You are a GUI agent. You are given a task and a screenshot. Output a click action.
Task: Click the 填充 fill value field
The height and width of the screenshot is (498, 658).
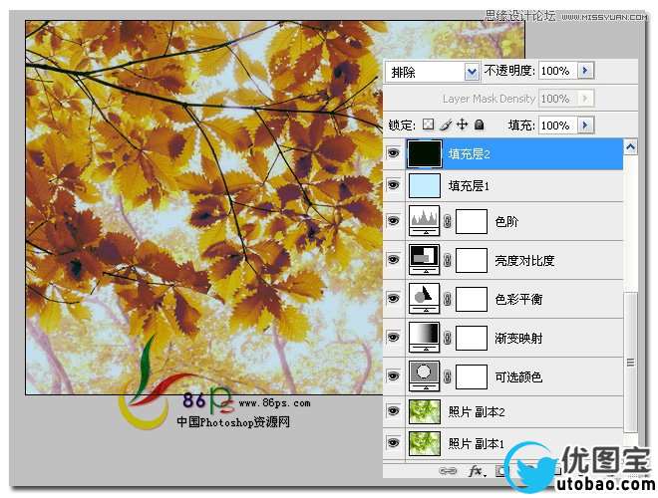558,124
